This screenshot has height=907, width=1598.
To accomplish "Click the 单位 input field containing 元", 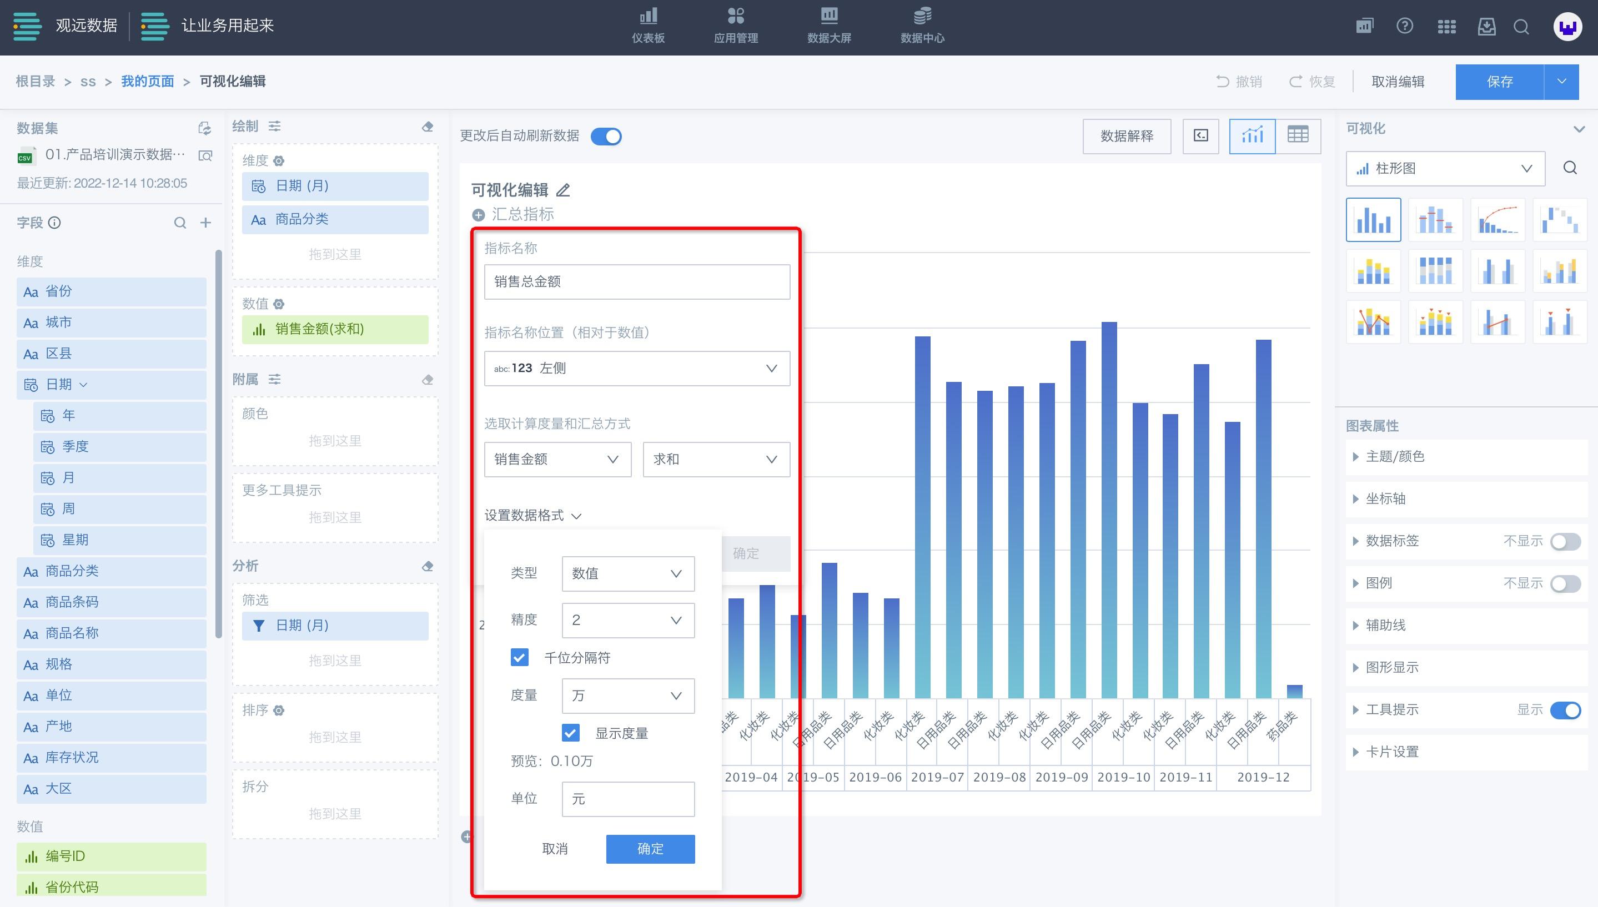I will pos(628,799).
